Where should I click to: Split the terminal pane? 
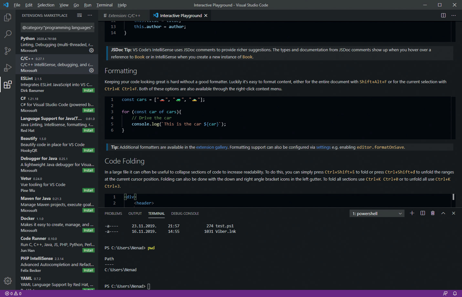tap(423, 213)
